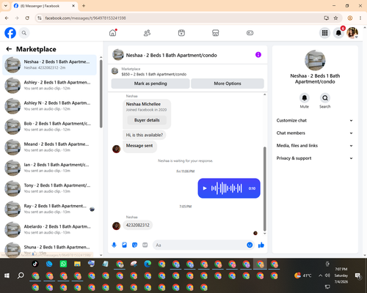
Task: Click the conversation list scrollbar
Action: tap(101, 93)
